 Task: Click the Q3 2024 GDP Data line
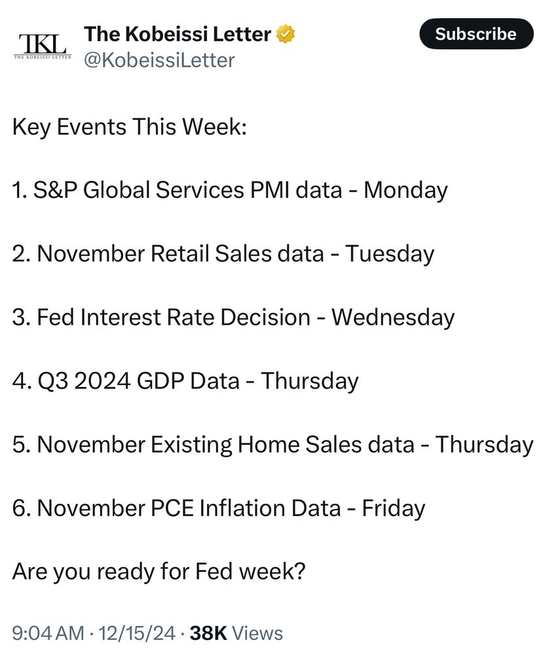[185, 381]
